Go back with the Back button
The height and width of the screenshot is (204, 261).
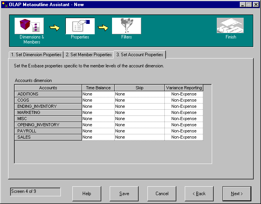pos(199,194)
